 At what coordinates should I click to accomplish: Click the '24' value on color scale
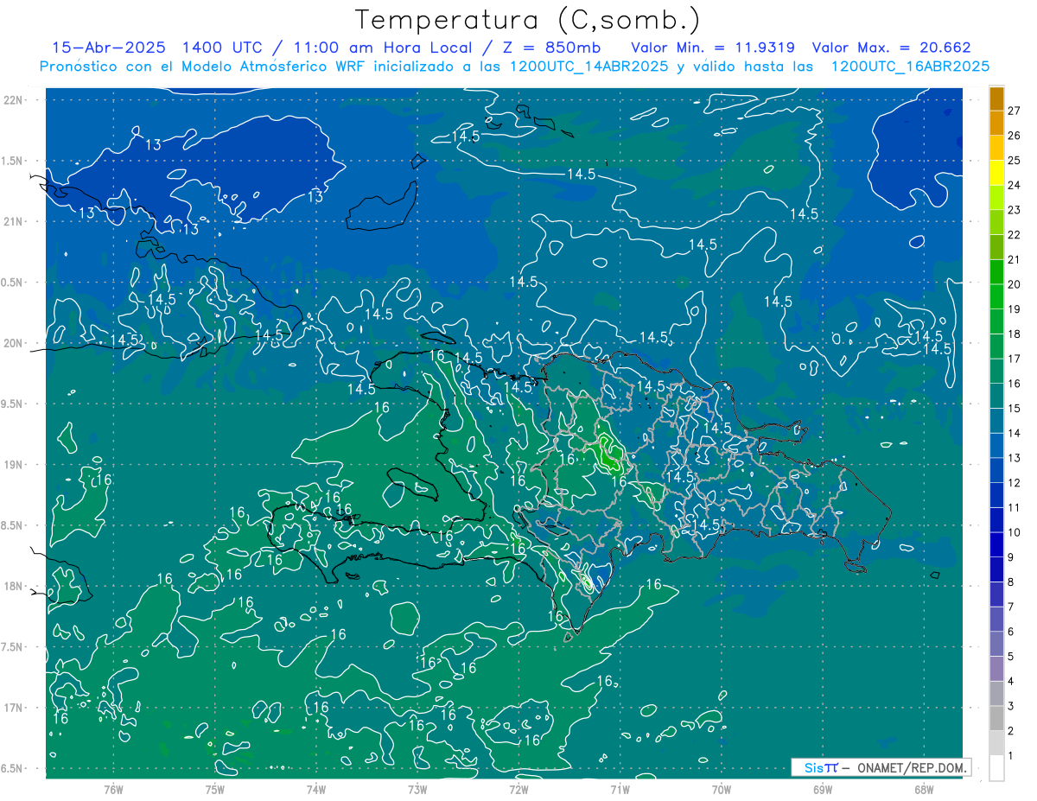[1015, 185]
